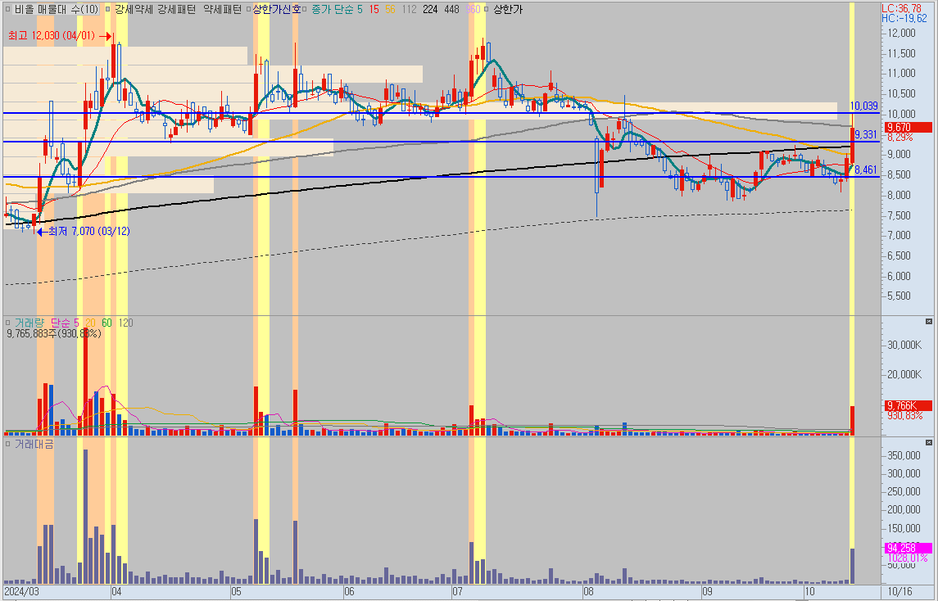This screenshot has height=601, width=938.
Task: Click the 1028.01% trading value ratio
Action: tap(907, 558)
